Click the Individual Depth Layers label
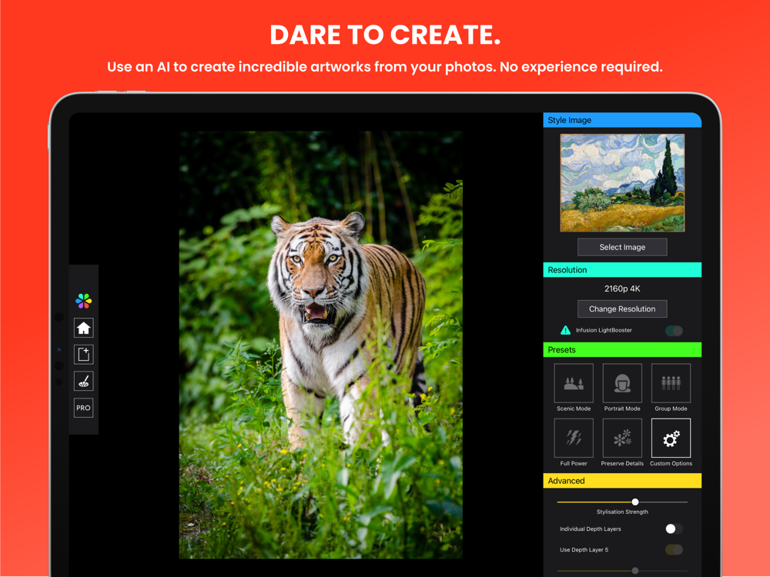The width and height of the screenshot is (770, 577). click(x=591, y=529)
